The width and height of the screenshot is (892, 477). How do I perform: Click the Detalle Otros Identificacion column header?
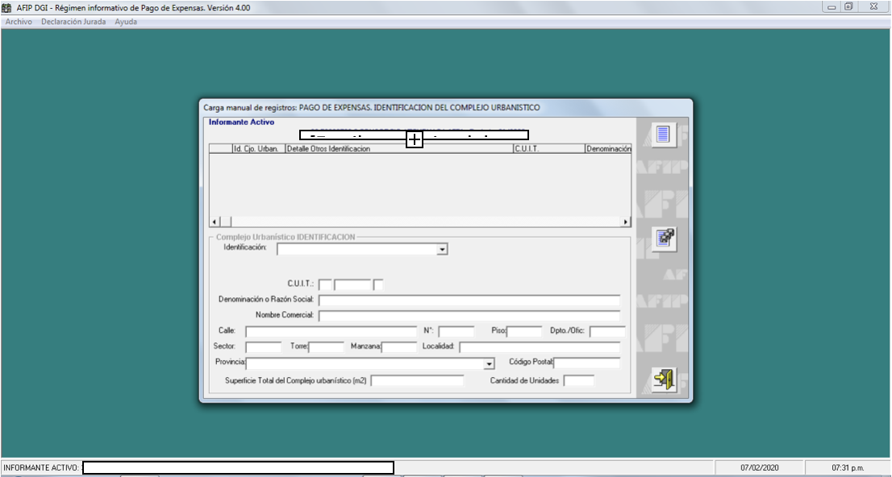click(x=398, y=149)
